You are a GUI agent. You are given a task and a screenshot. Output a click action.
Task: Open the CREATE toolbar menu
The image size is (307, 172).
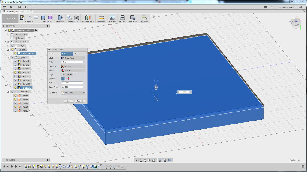point(47,22)
